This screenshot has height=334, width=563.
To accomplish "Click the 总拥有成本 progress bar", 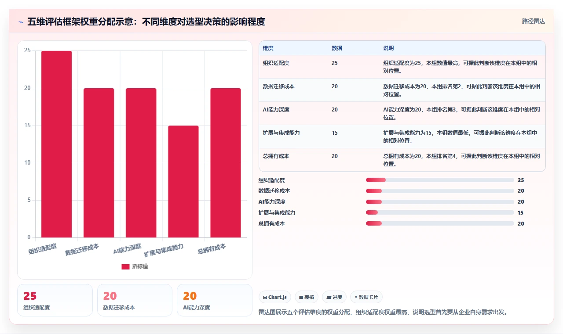I will pos(440,223).
